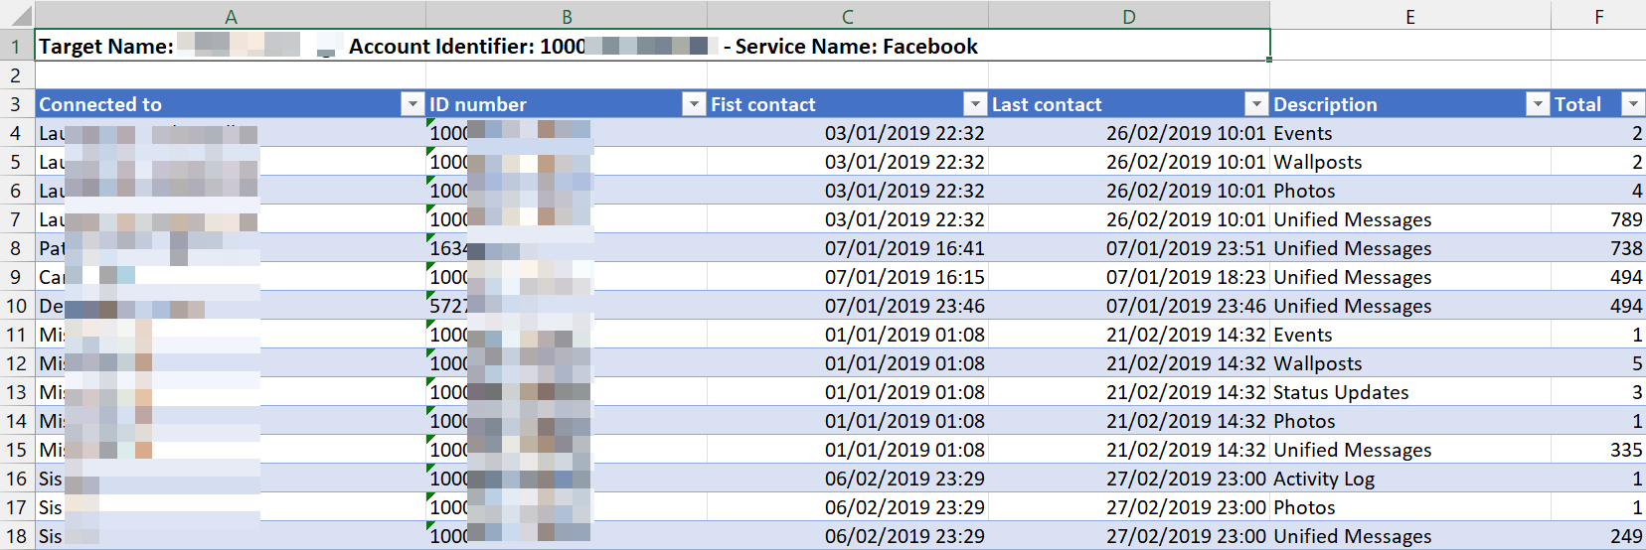Select column E header
The height and width of the screenshot is (550, 1646).
coord(1409,16)
